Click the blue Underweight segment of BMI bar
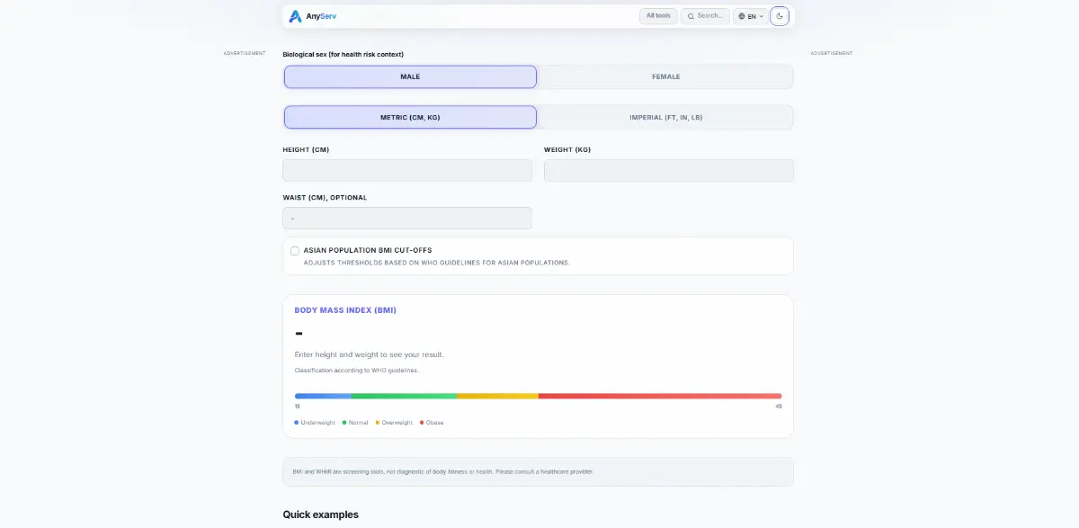 click(323, 396)
